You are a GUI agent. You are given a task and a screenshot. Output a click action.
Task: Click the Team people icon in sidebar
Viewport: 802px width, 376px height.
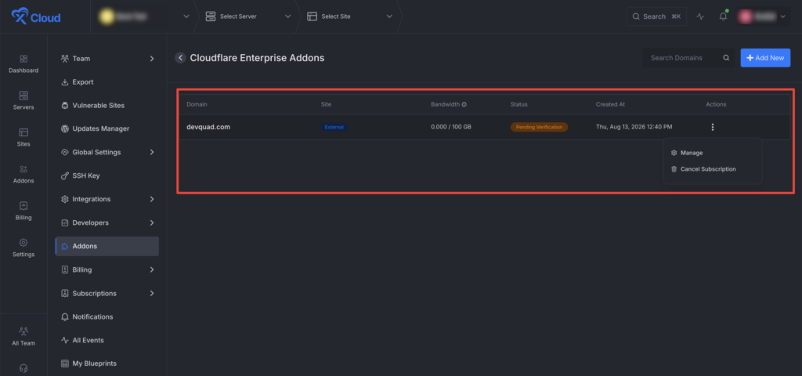tap(65, 58)
